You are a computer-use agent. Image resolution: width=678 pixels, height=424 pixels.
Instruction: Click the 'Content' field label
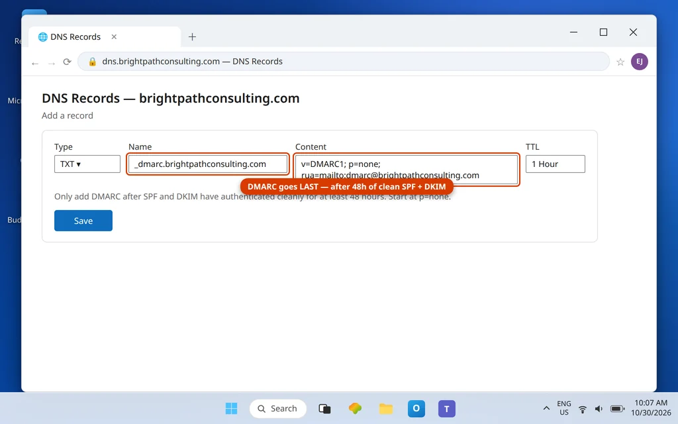point(311,146)
